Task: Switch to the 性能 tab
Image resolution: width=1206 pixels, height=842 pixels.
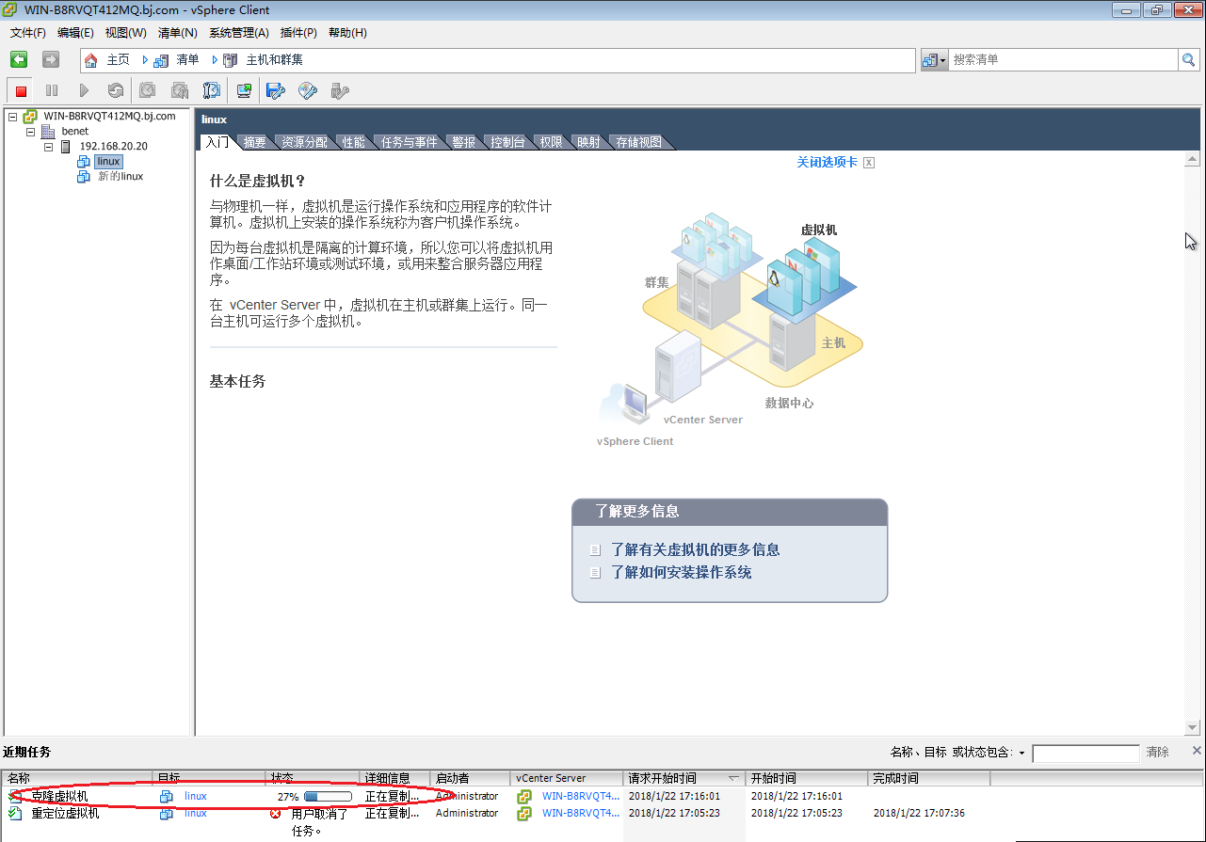Action: [353, 142]
